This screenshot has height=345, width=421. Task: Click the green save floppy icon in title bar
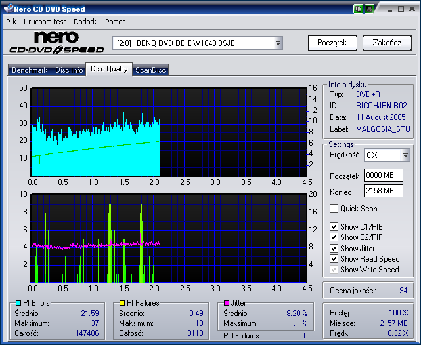point(370,9)
